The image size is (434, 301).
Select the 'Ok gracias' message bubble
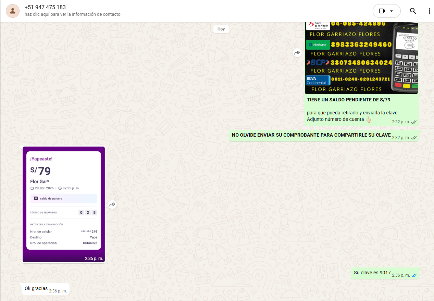tap(36, 288)
